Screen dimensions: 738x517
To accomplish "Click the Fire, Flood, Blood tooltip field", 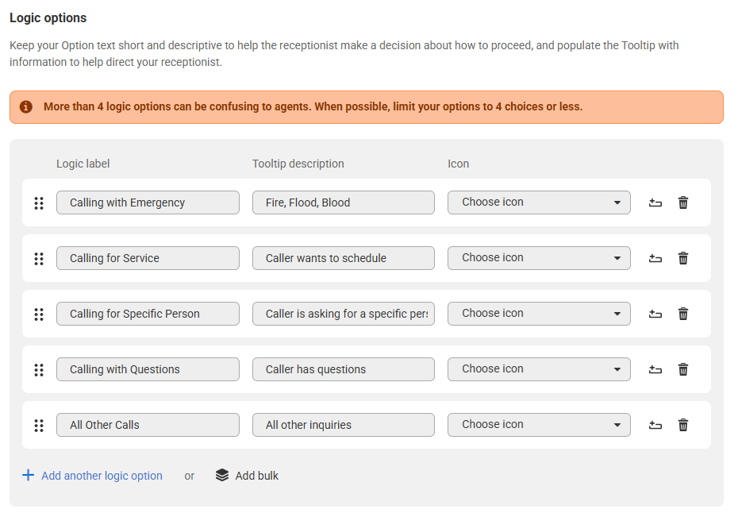I will click(x=344, y=203).
